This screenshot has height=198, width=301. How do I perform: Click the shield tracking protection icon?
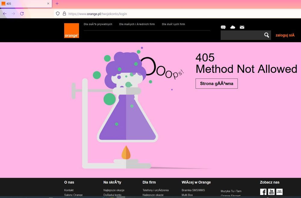tap(58, 14)
